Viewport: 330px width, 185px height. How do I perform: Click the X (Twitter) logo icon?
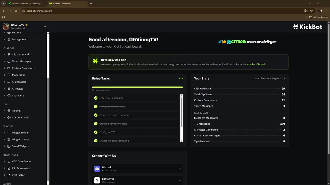coord(97,180)
